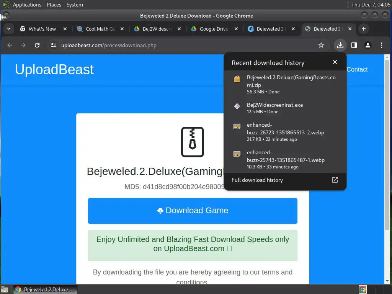Switch to the What's New tab

coord(42,29)
